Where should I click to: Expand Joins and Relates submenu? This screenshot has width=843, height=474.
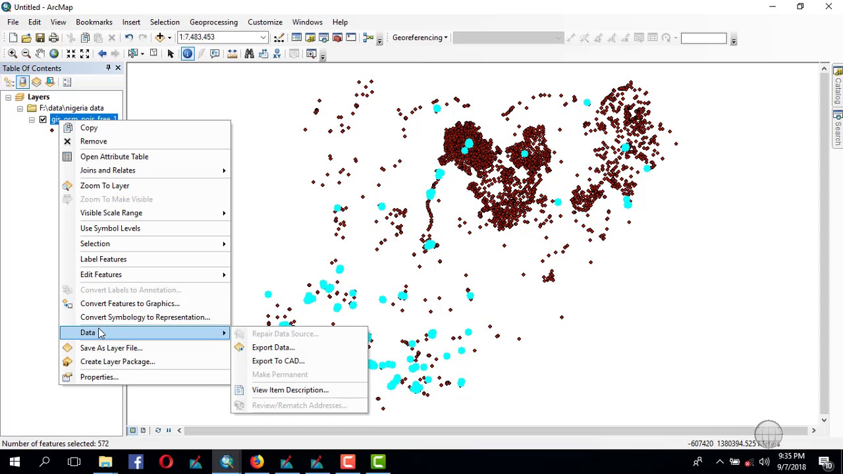click(x=146, y=171)
